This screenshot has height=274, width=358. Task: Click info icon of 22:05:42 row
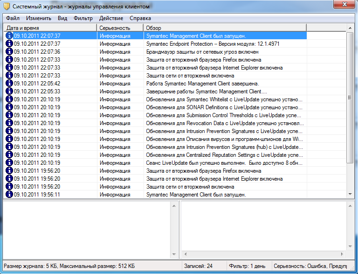pyautogui.click(x=9, y=83)
